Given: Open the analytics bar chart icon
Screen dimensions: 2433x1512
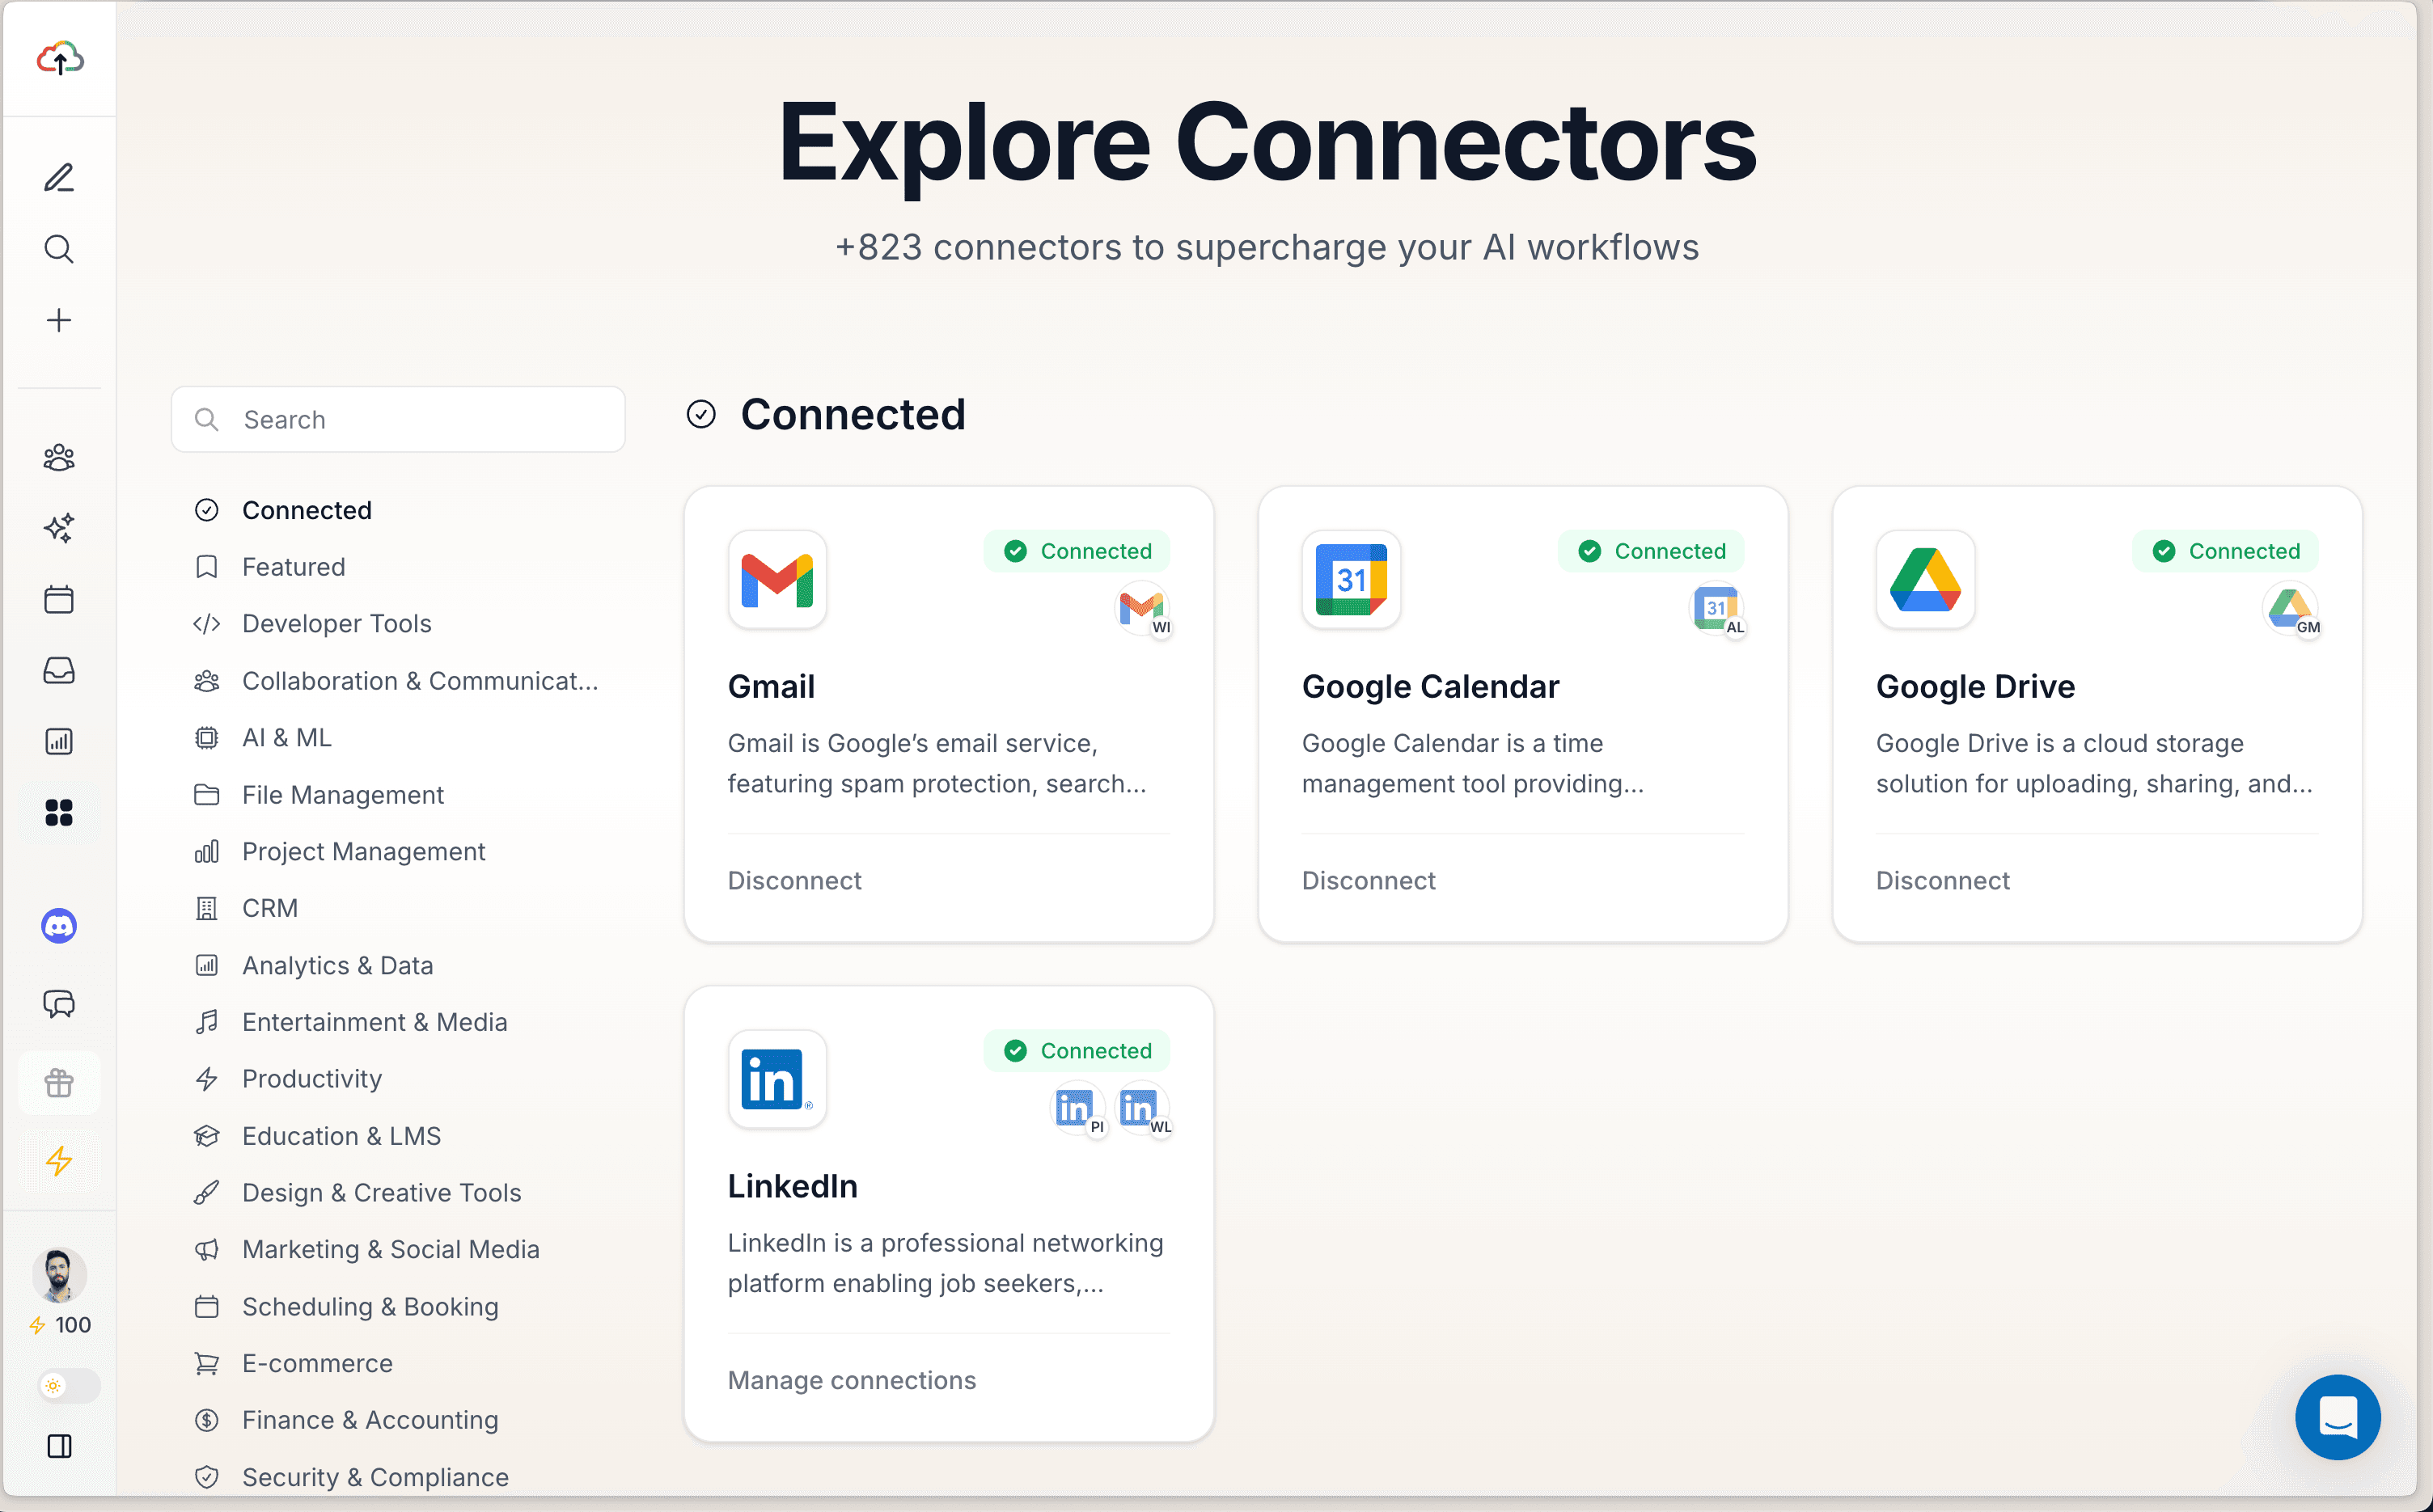Looking at the screenshot, I should tap(59, 741).
